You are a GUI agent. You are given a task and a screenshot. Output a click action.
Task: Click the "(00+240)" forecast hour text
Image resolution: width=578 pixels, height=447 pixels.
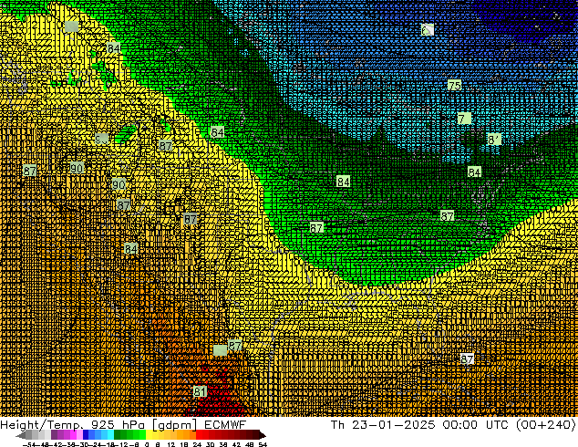545,424
